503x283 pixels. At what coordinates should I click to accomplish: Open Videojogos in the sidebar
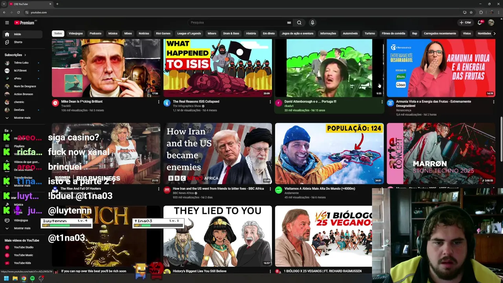pos(22,221)
